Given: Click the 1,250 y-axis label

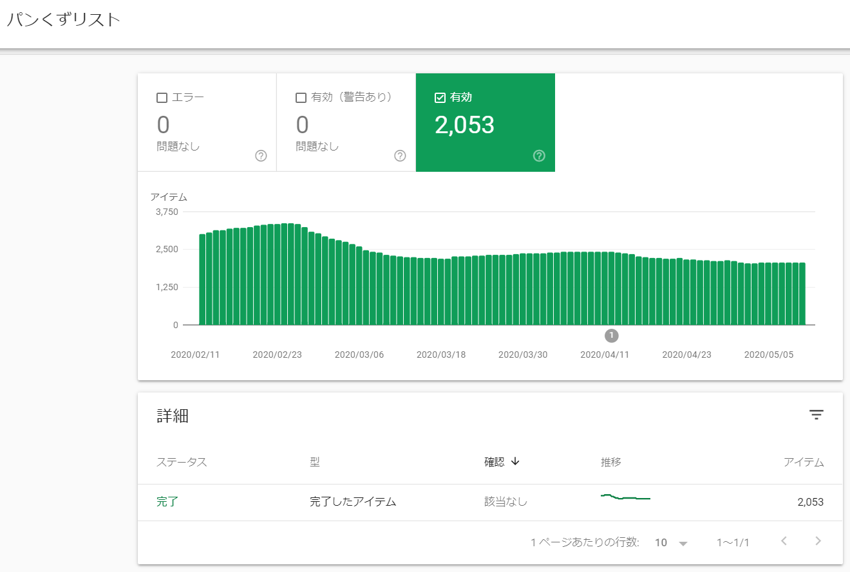Looking at the screenshot, I should pyautogui.click(x=167, y=287).
